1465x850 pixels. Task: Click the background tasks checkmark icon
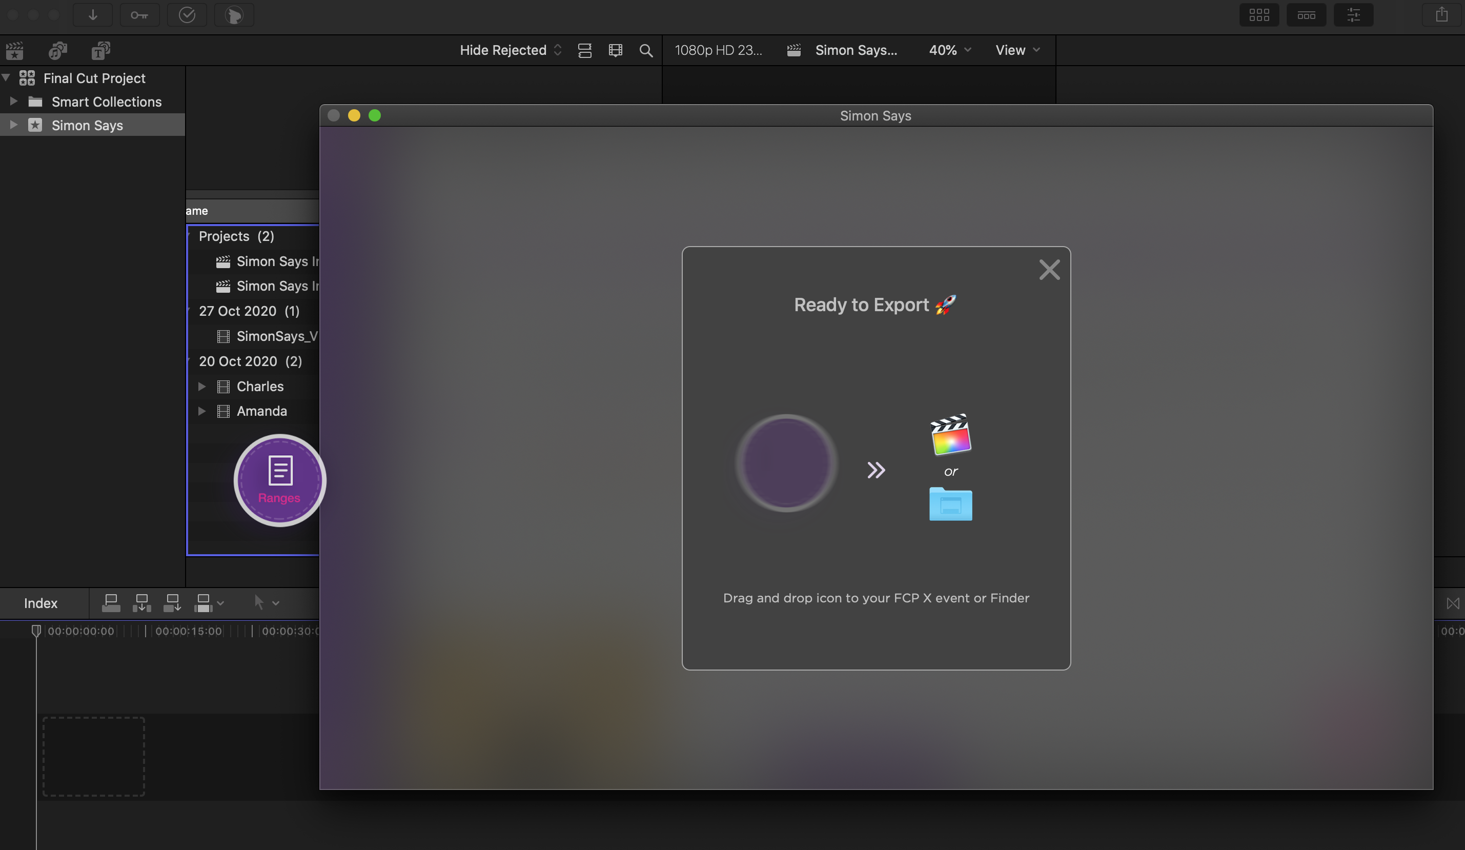[x=187, y=15]
